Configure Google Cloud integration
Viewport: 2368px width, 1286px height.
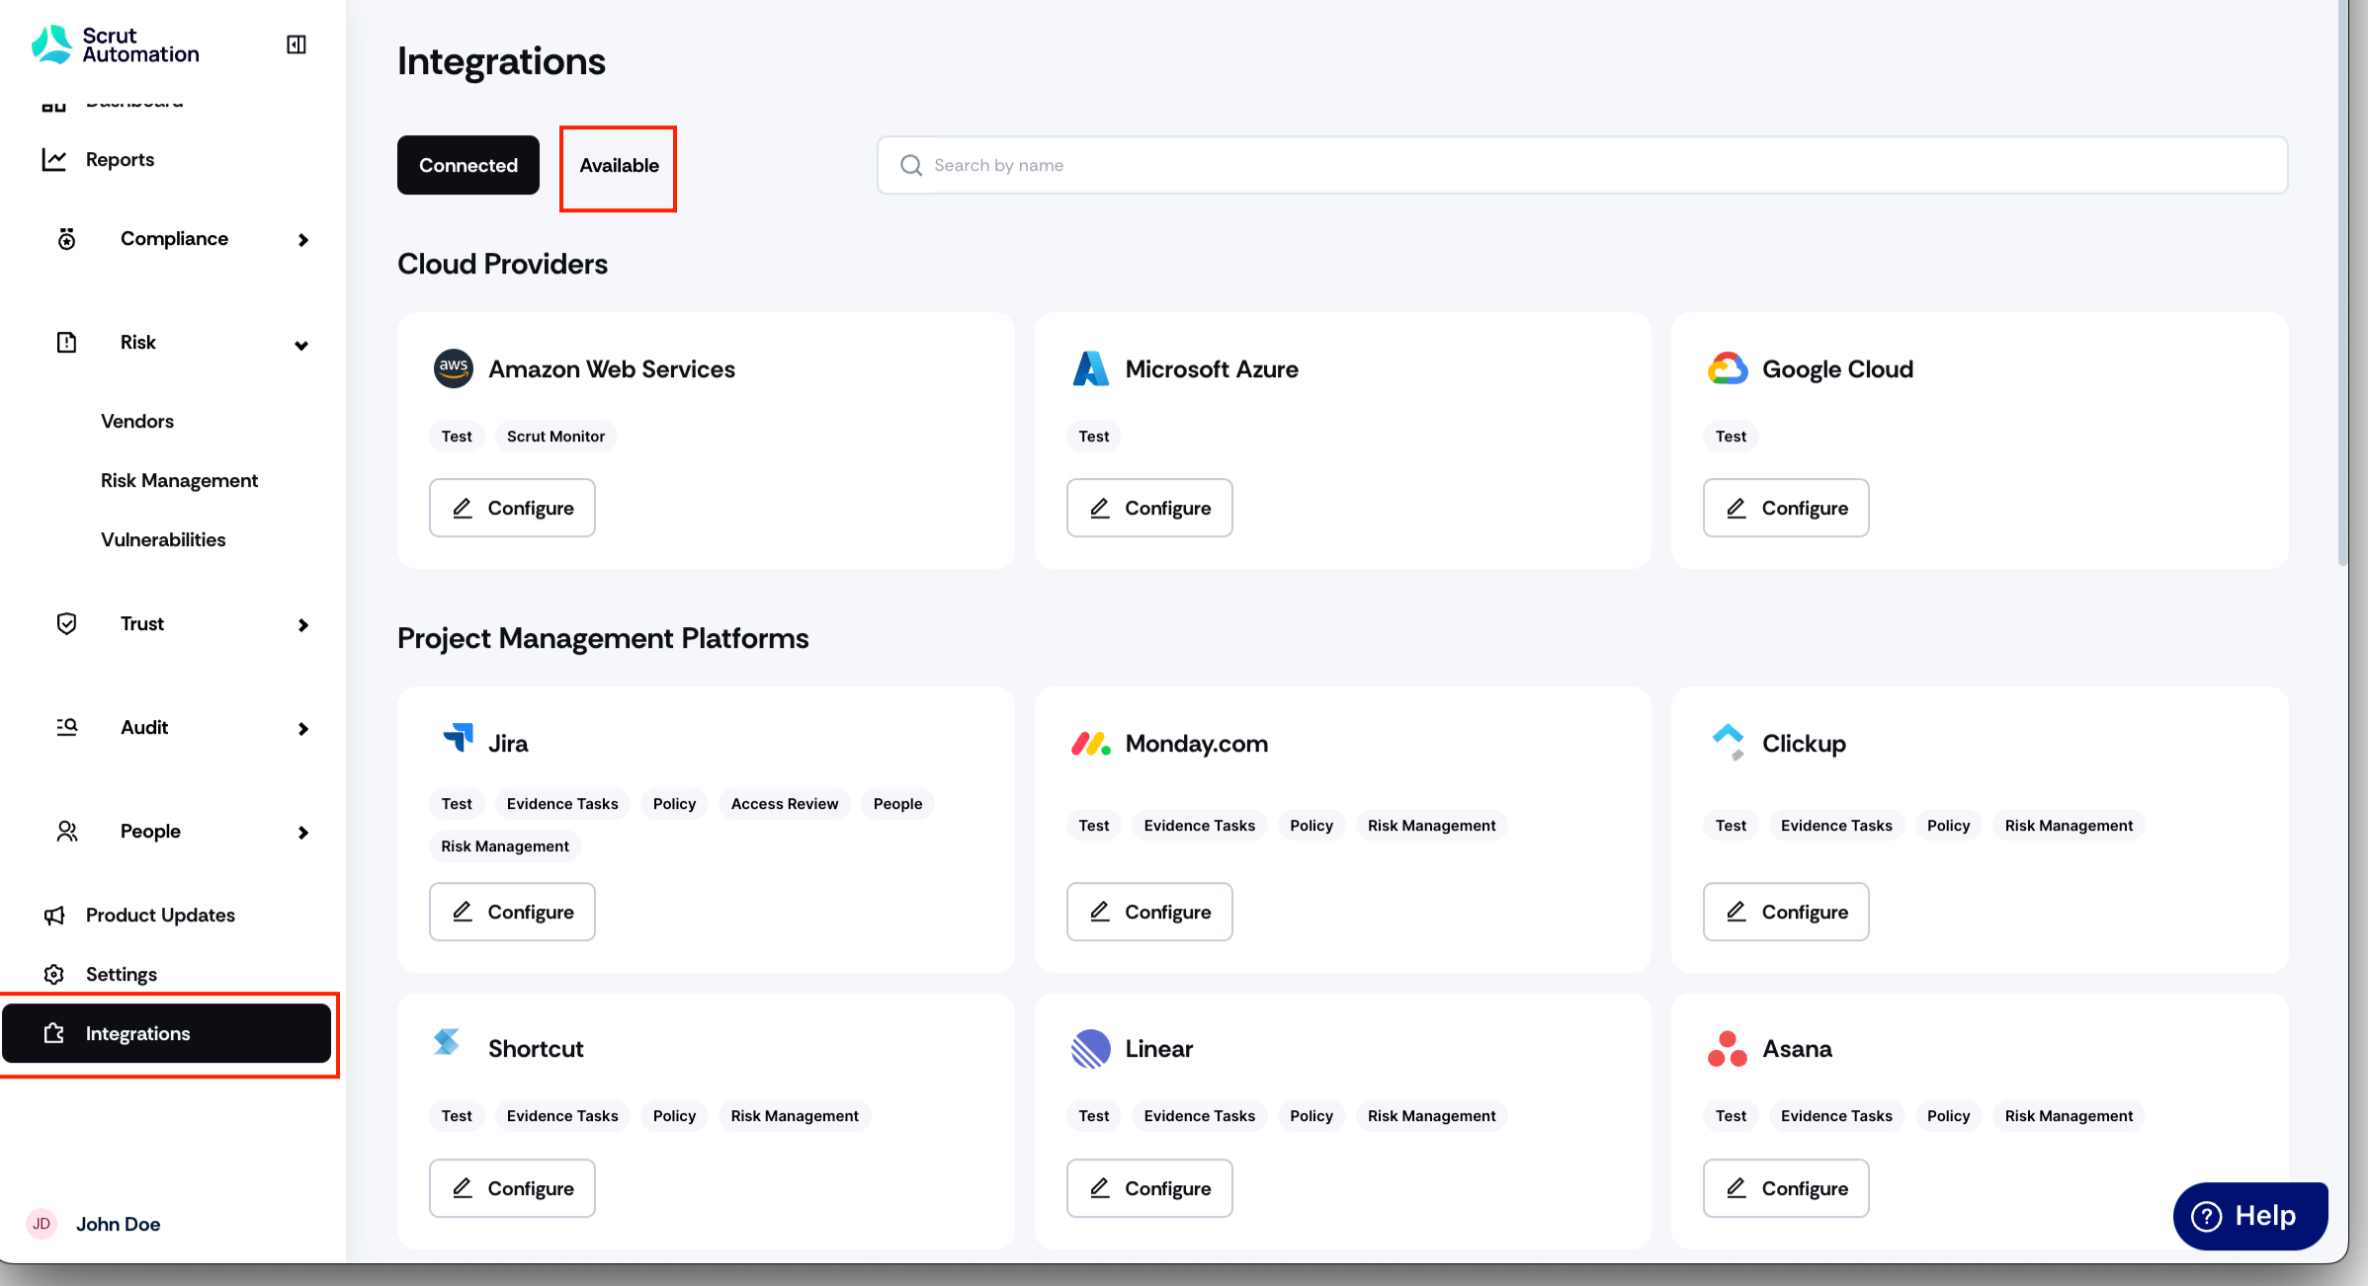tap(1786, 508)
